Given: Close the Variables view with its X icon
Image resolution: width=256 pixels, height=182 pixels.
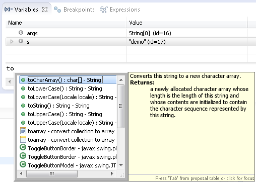Looking at the screenshot, I should pyautogui.click(x=45, y=10).
